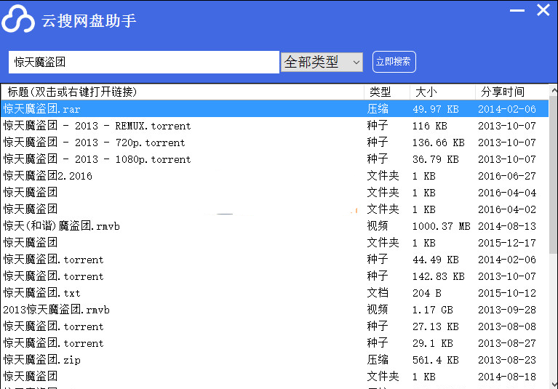The width and height of the screenshot is (558, 389).
Task: Close the 云搜网盘助手 window
Action: (543, 10)
